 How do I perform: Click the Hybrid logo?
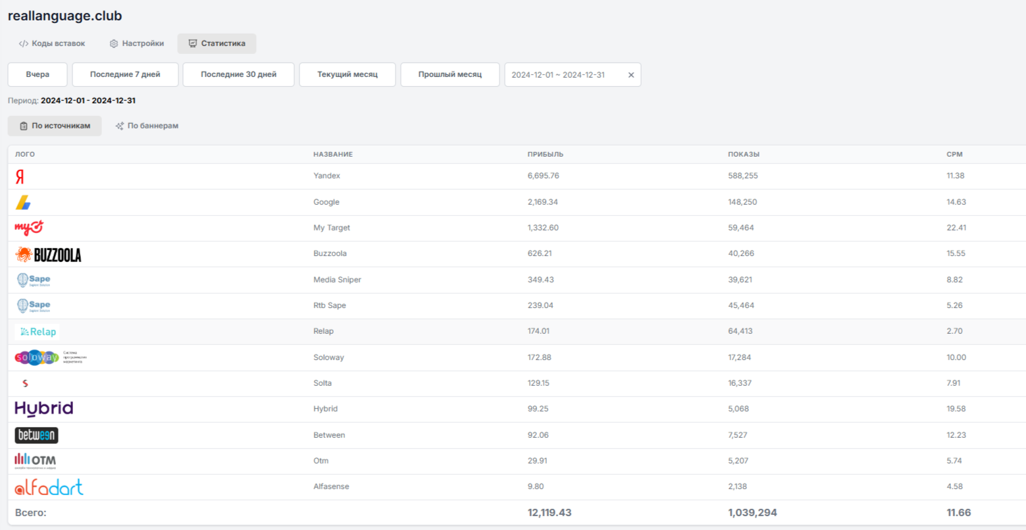tap(44, 409)
